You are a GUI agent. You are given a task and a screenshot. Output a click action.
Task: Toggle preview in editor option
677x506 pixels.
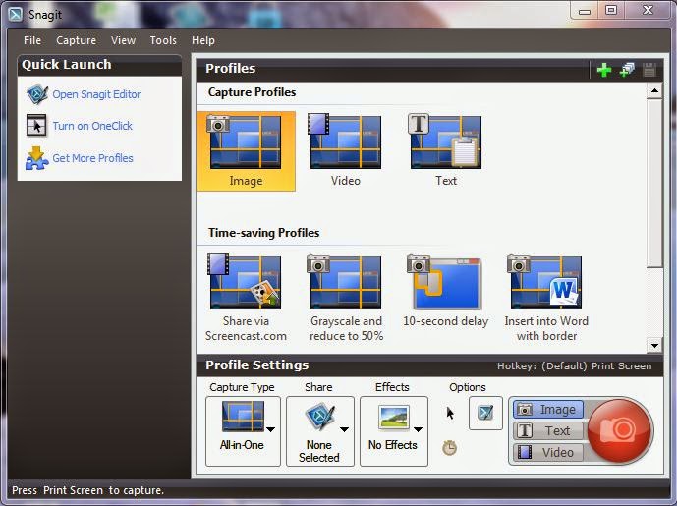(485, 414)
